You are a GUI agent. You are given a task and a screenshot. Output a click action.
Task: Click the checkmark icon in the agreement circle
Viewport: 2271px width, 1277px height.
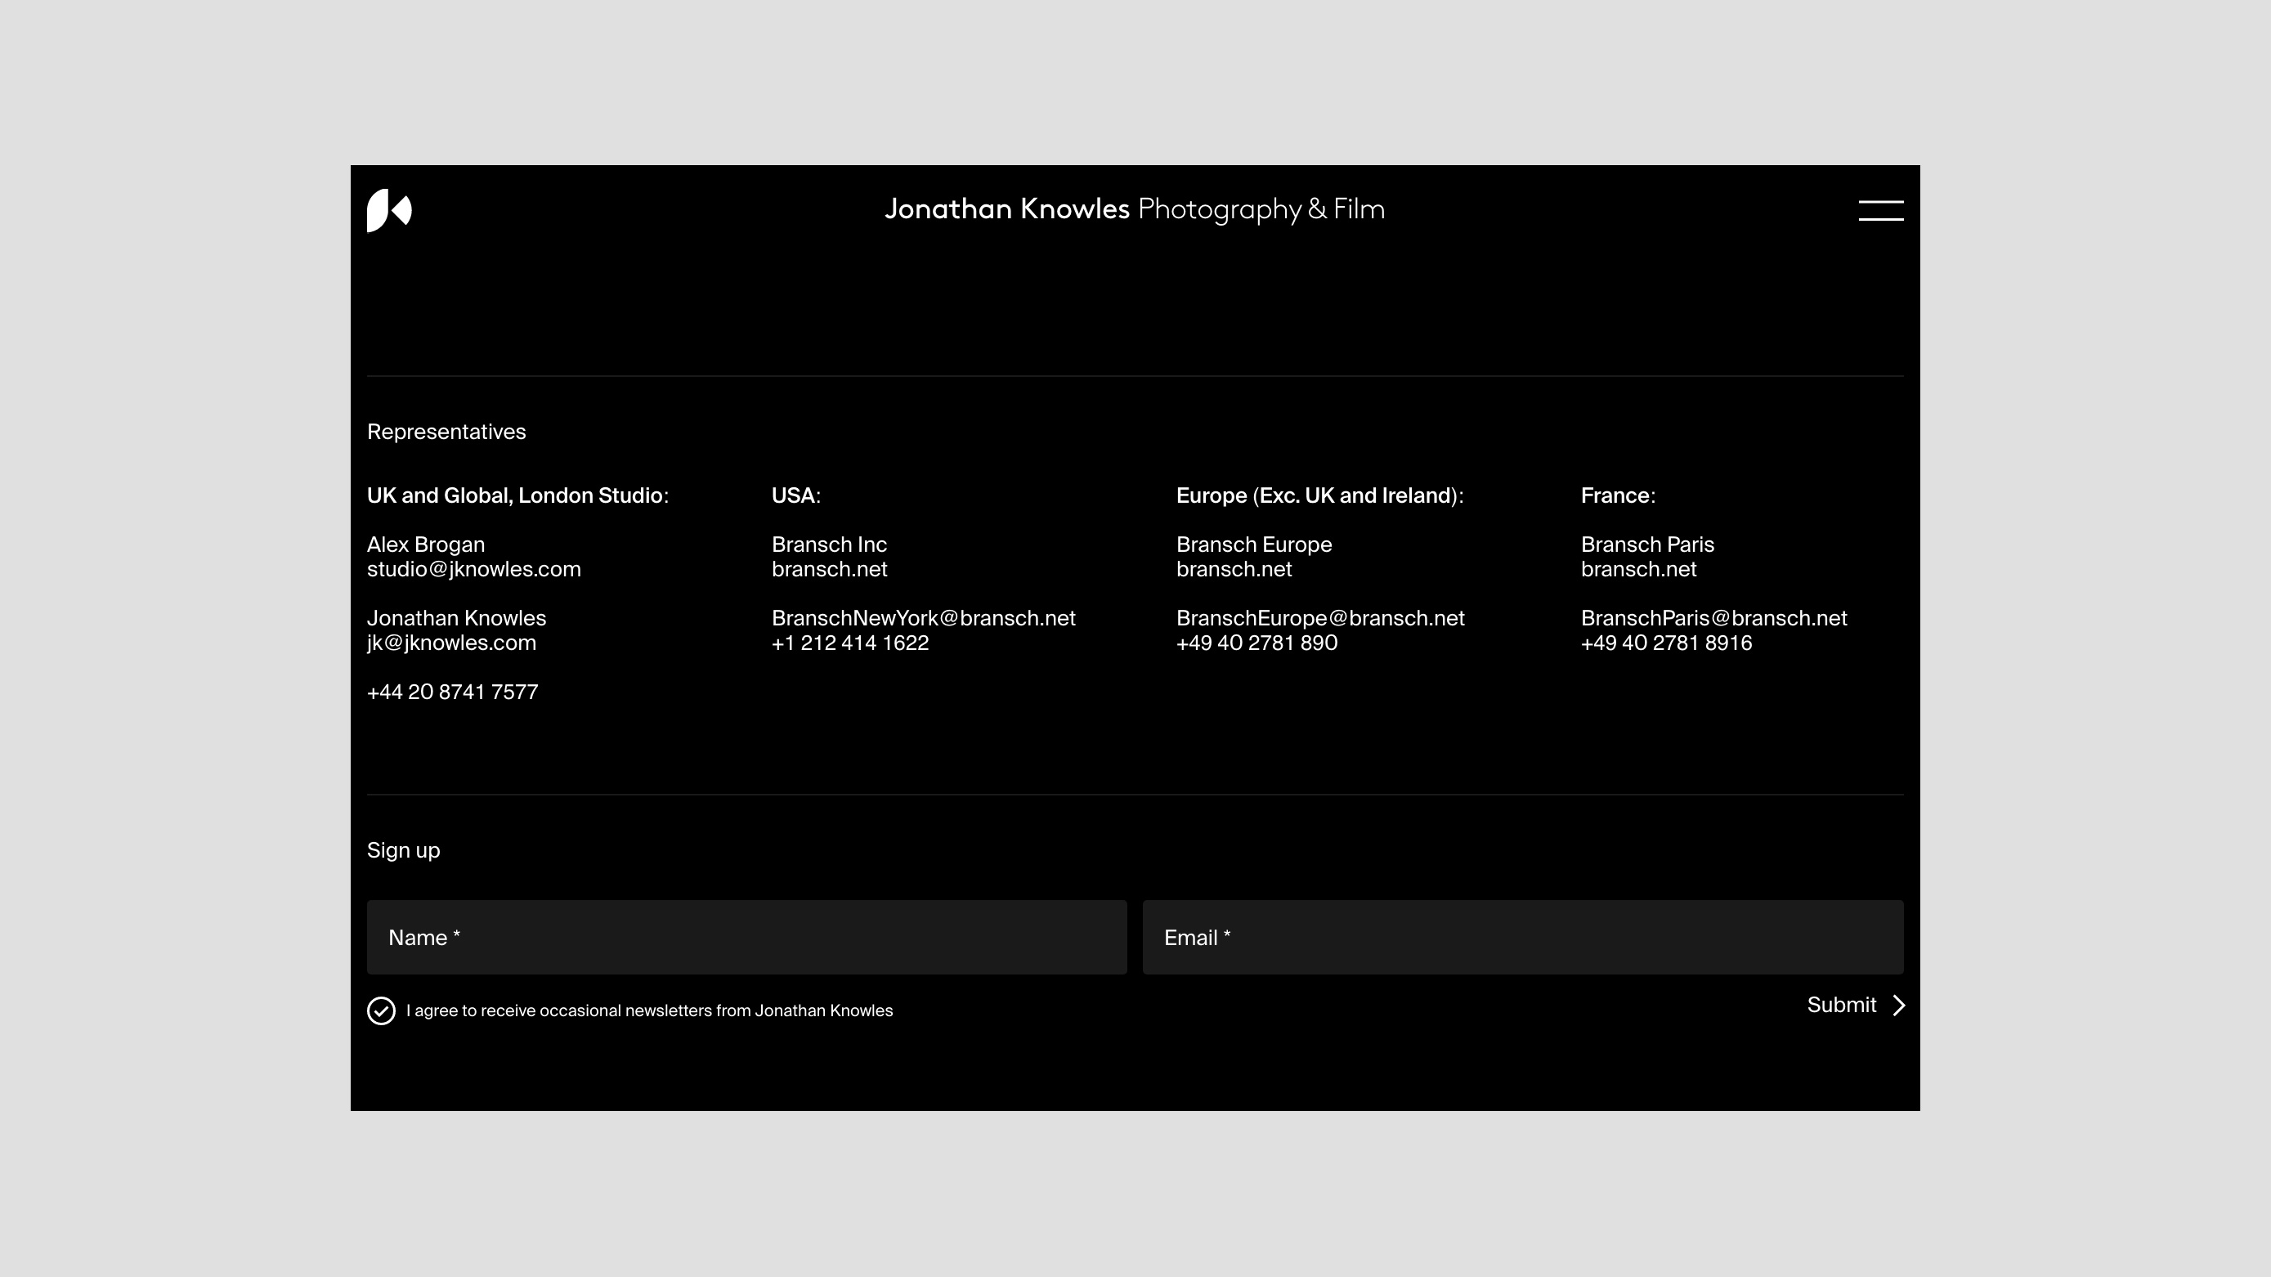pyautogui.click(x=380, y=1010)
